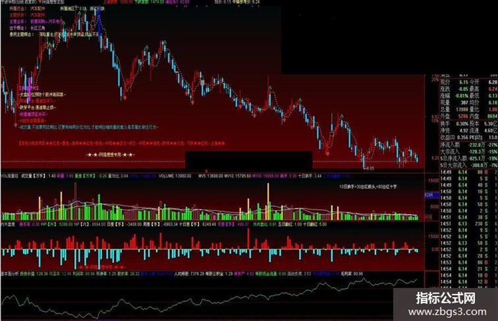Click the 十日翻红: 5.00 value
The image size is (498, 321).
coord(315,225)
